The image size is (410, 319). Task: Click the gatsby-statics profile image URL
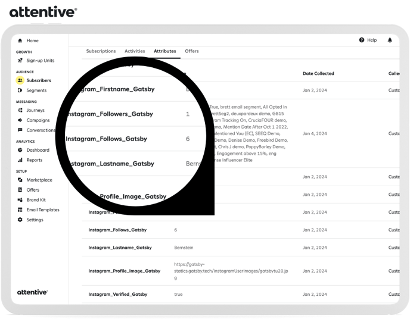tap(231, 271)
